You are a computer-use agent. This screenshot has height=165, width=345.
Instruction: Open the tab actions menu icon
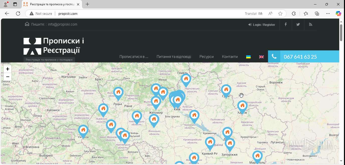(x=15, y=4)
